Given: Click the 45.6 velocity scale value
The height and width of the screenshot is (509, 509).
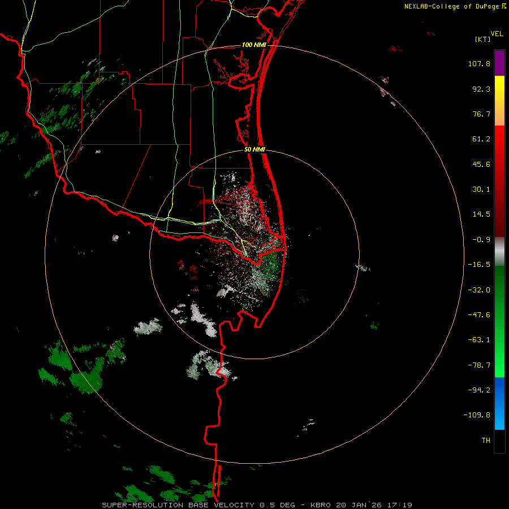Looking at the screenshot, I should (481, 164).
